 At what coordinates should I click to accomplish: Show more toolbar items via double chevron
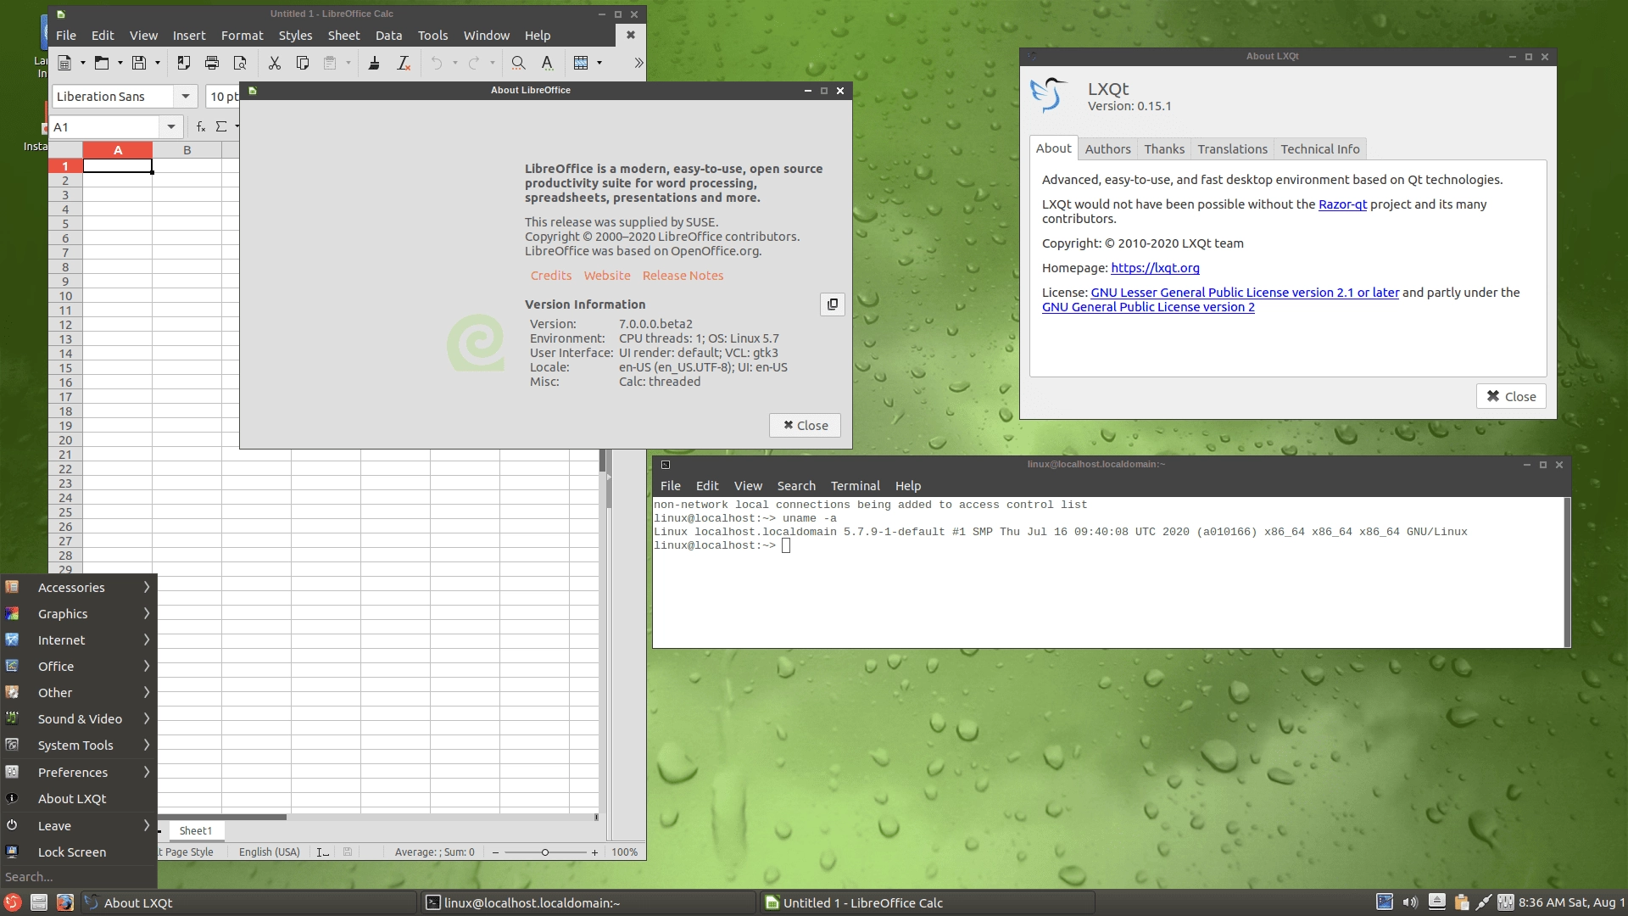[638, 63]
